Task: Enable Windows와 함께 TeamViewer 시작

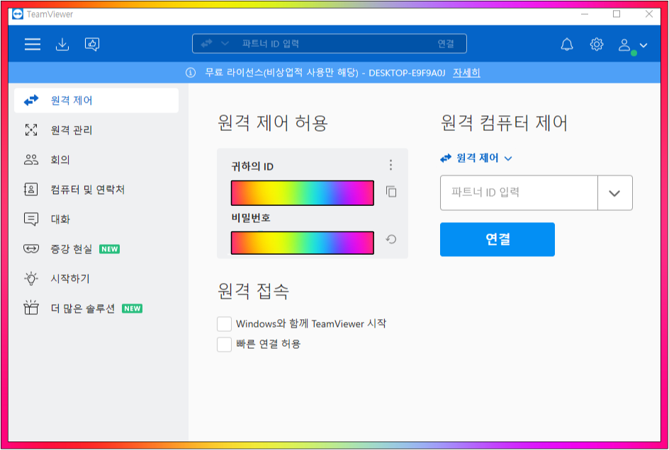Action: (x=224, y=323)
